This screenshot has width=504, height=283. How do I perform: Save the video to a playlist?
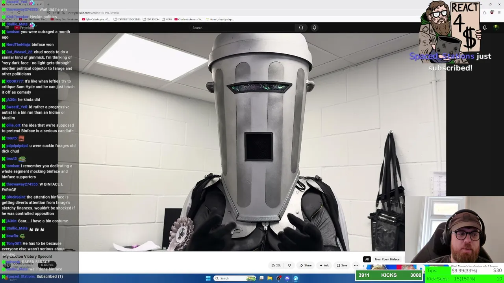tap(342, 265)
